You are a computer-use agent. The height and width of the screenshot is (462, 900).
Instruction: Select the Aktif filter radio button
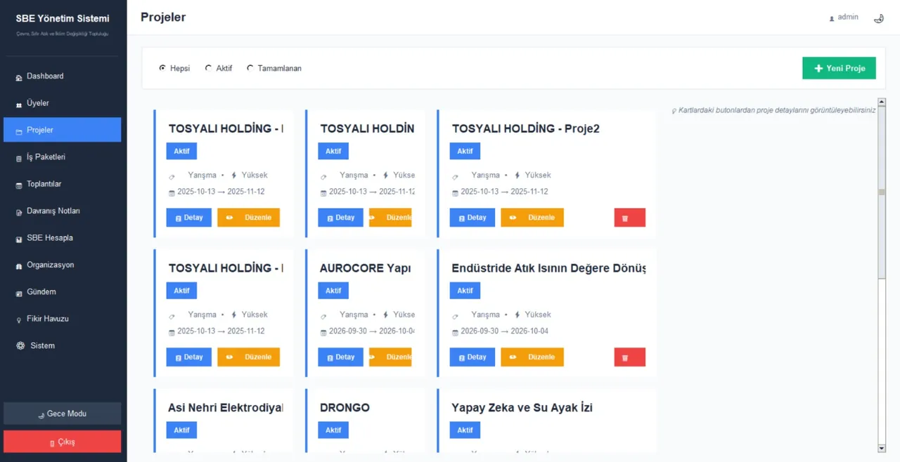(x=208, y=68)
